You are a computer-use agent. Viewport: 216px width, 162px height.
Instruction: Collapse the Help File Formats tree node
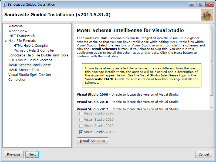coord(5,41)
